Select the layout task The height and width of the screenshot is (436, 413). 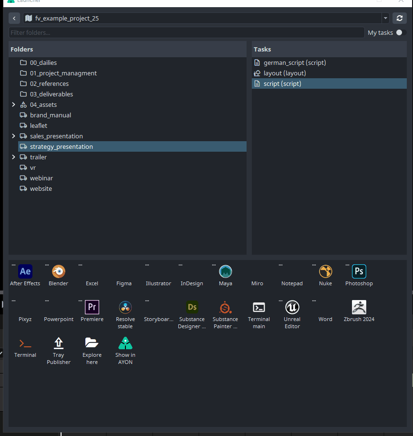(284, 73)
